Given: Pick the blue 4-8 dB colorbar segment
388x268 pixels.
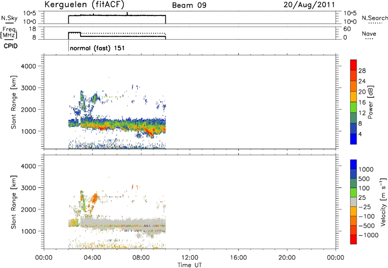Looking at the screenshot, I should [354, 128].
